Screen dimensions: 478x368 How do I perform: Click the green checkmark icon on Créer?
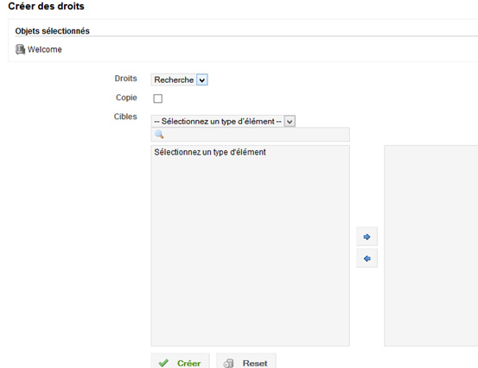point(163,363)
